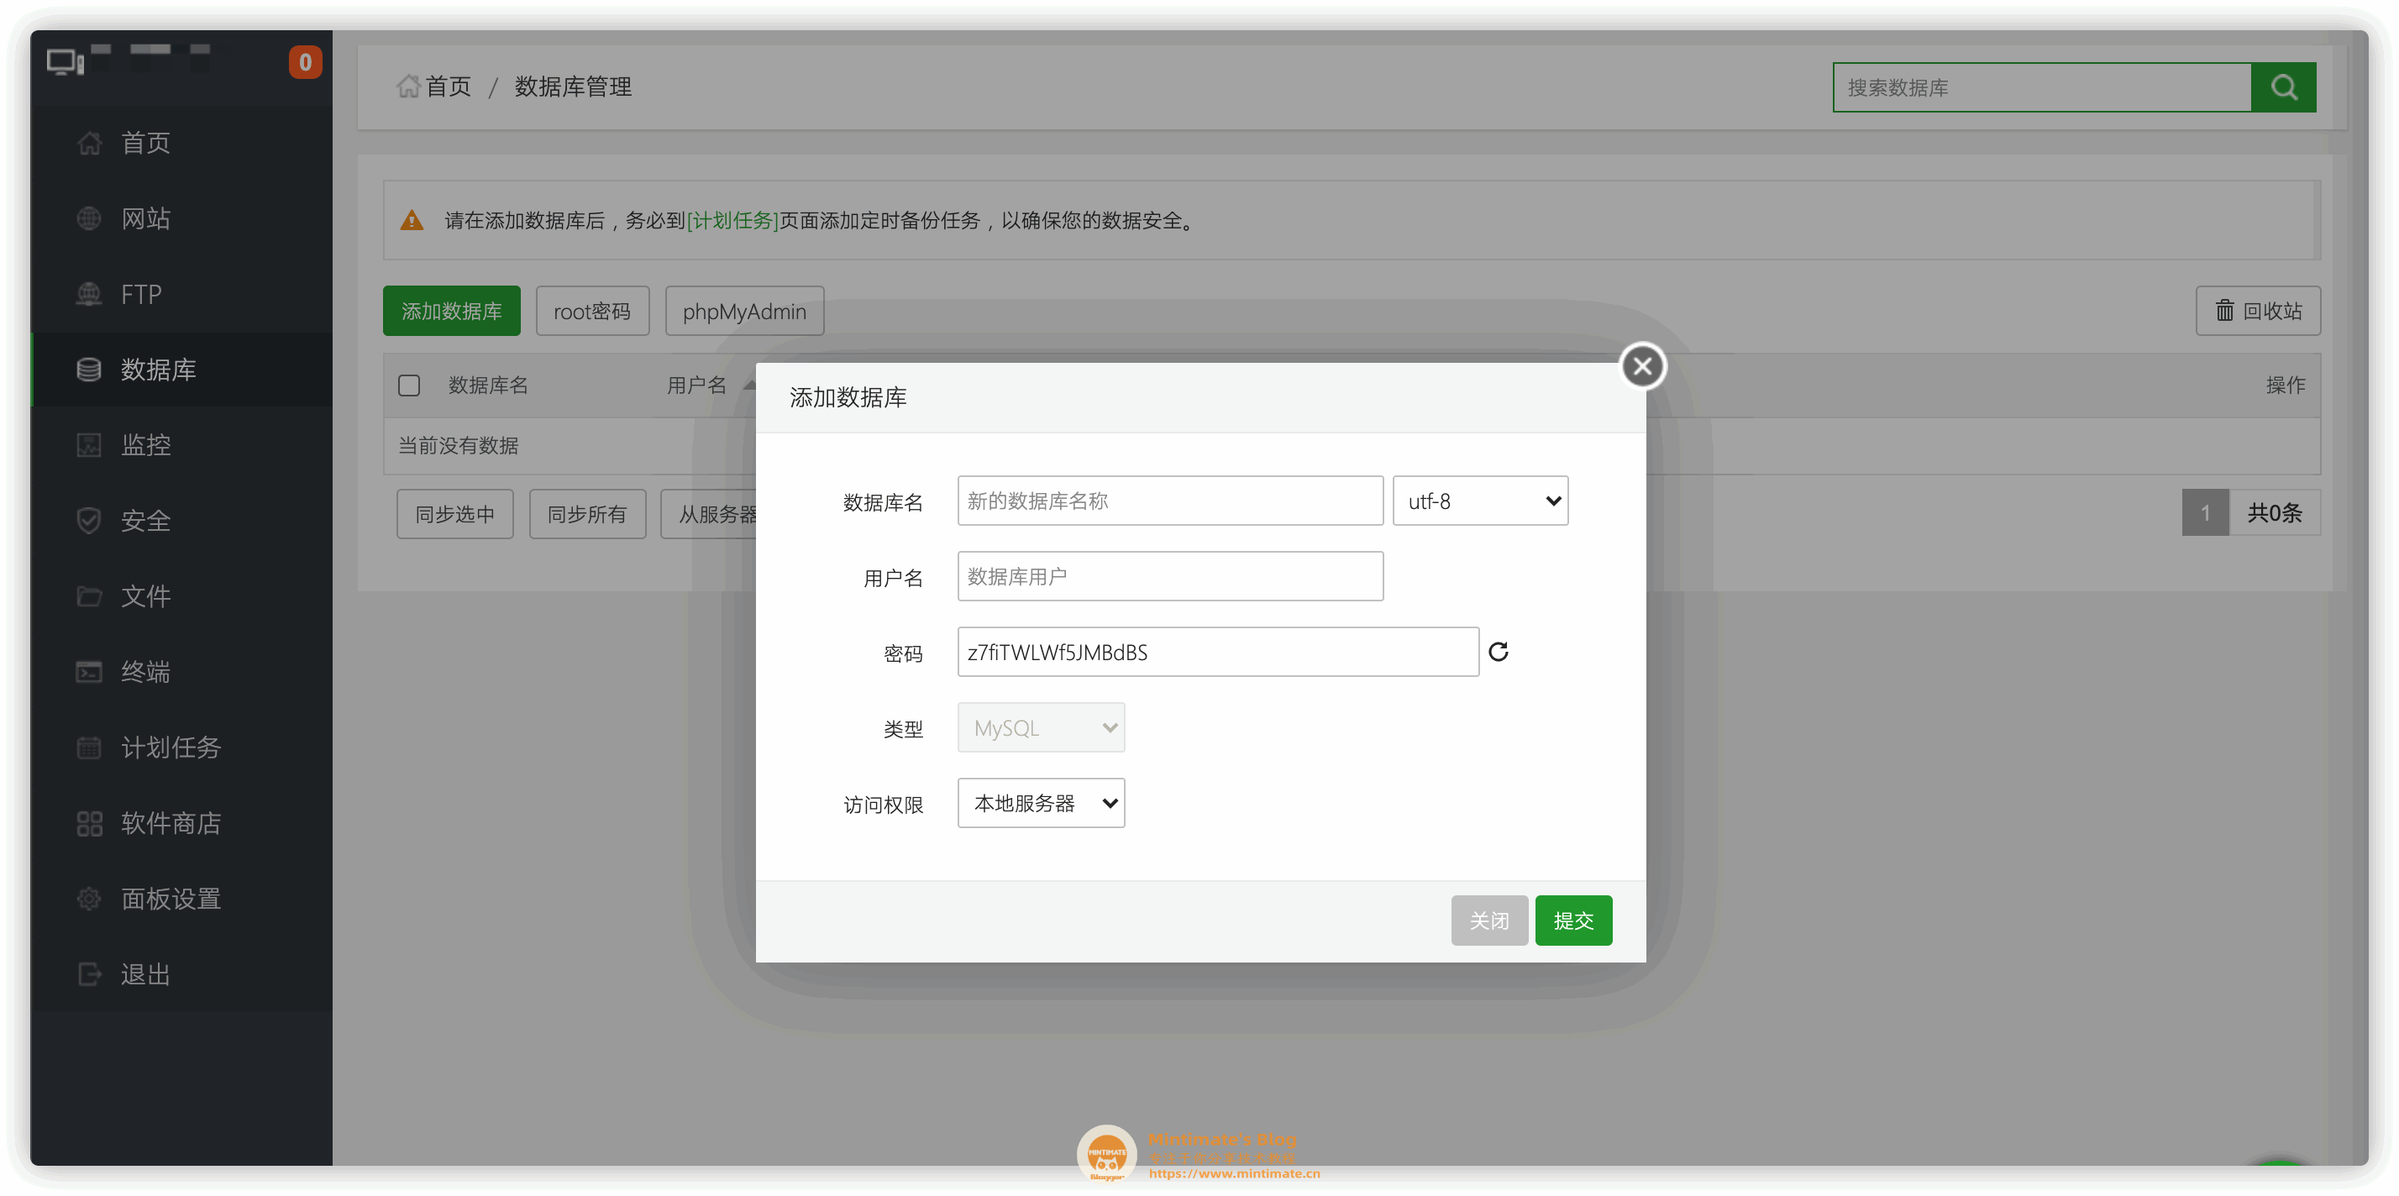Click the 从服务器 button behind dialog
Image resolution: width=2399 pixels, height=1196 pixels.
710,514
